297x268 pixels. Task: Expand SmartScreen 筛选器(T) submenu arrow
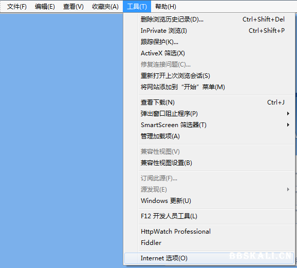tap(288, 125)
